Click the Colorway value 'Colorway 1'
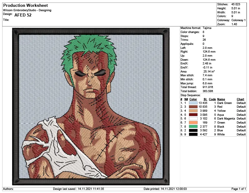Image resolution: width=249 pixels, height=193 pixels. tap(238, 20)
